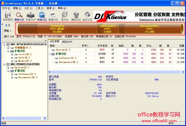This screenshot has width=186, height=126.
Task: Select the Software(I:) partition bar segment
Action: (x=108, y=29)
